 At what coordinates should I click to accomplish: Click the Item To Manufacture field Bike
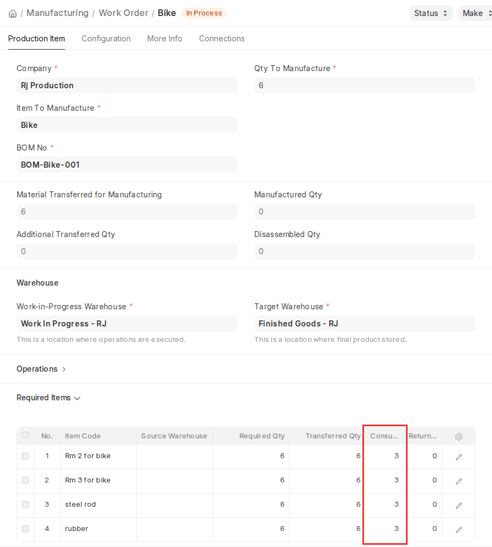coord(127,125)
